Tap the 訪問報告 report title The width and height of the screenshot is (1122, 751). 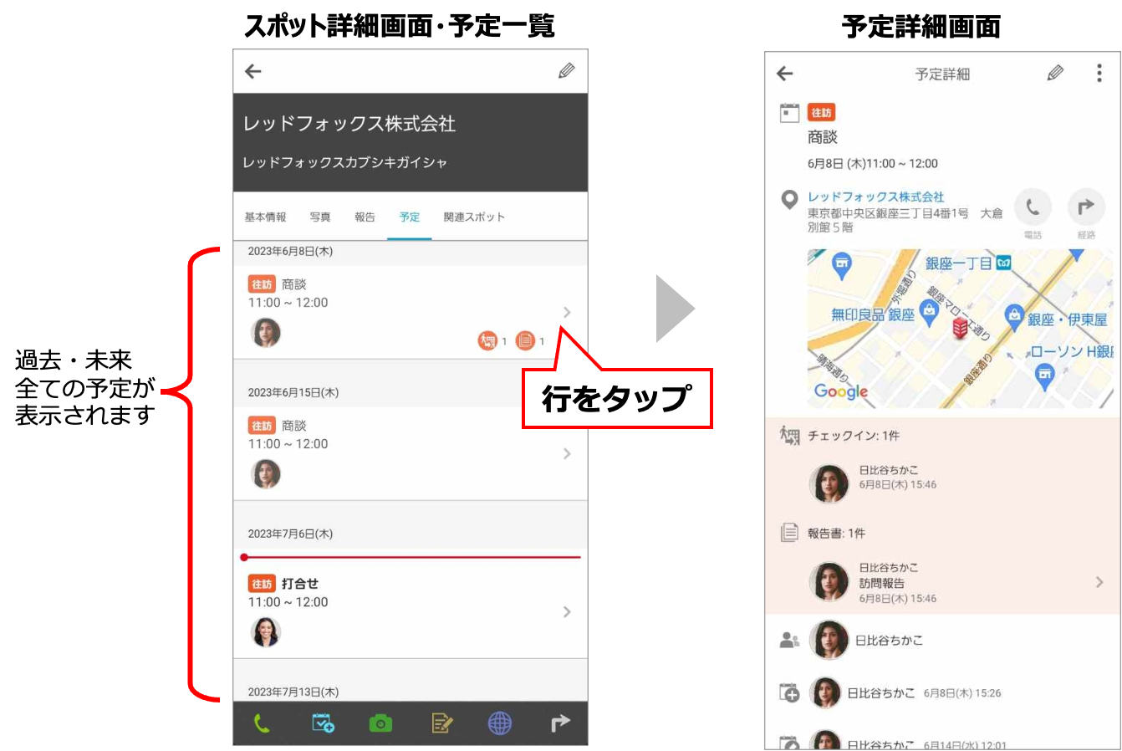pos(881,583)
